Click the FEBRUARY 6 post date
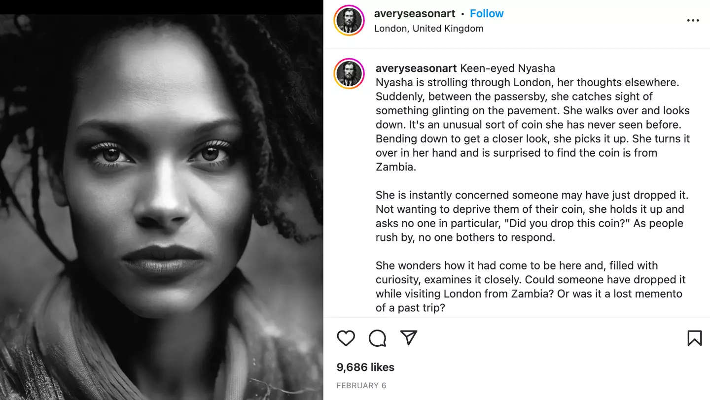 pyautogui.click(x=361, y=386)
